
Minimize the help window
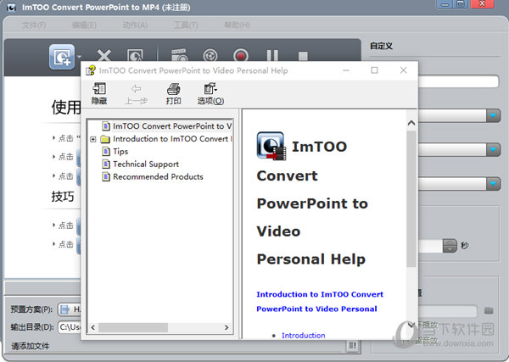click(346, 70)
